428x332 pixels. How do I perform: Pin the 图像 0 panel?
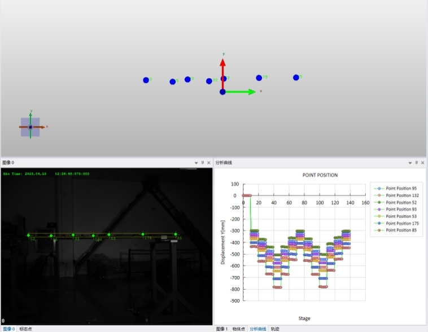pyautogui.click(x=202, y=163)
